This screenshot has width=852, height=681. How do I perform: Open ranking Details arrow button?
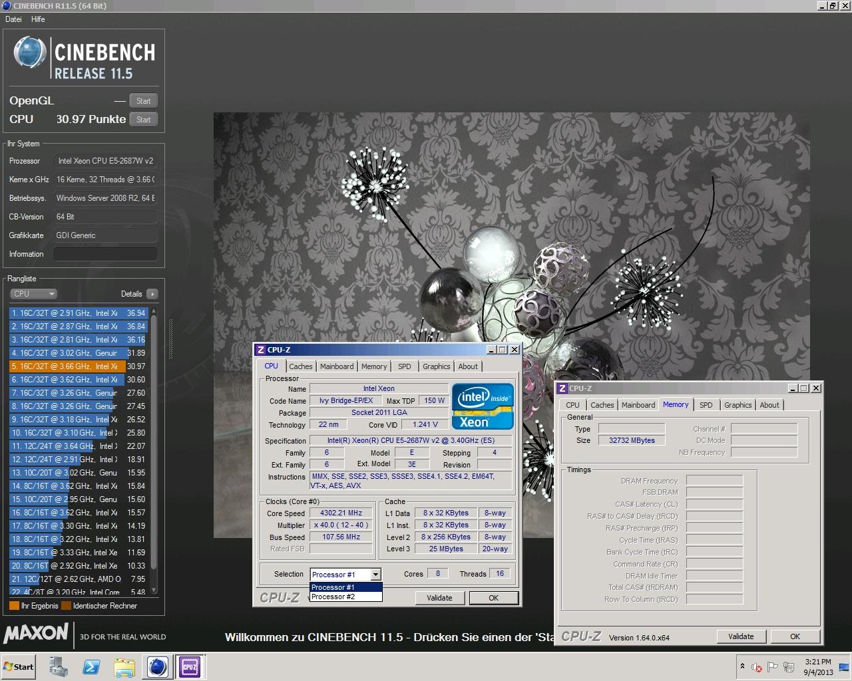(x=152, y=294)
